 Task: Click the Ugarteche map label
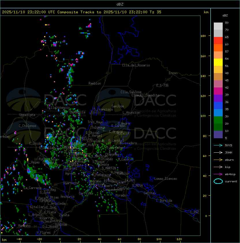[x=71, y=183]
